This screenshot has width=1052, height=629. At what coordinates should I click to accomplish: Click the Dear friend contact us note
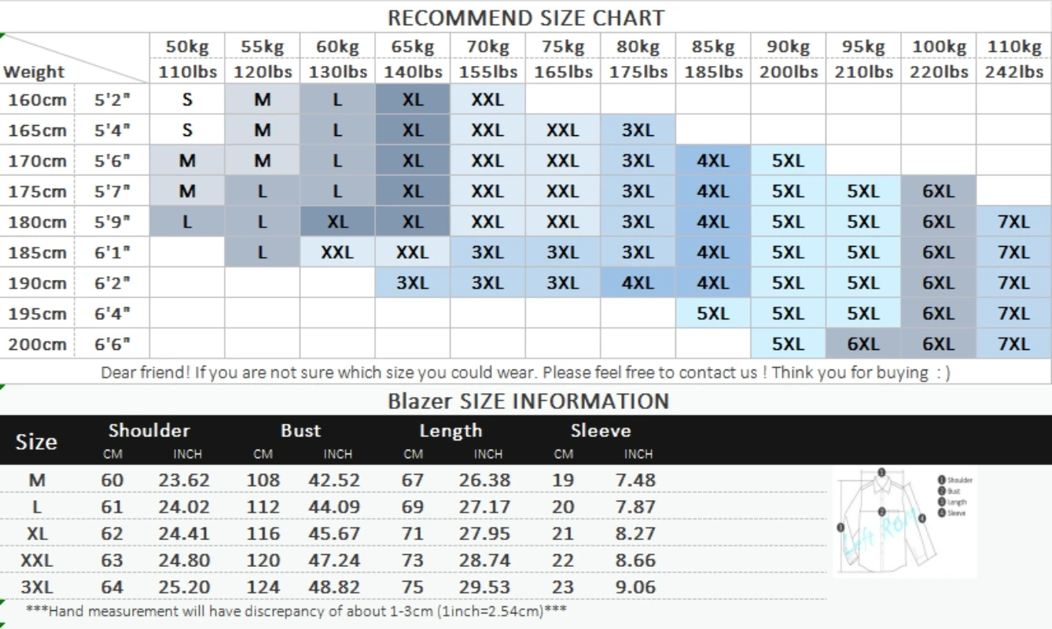click(x=525, y=372)
